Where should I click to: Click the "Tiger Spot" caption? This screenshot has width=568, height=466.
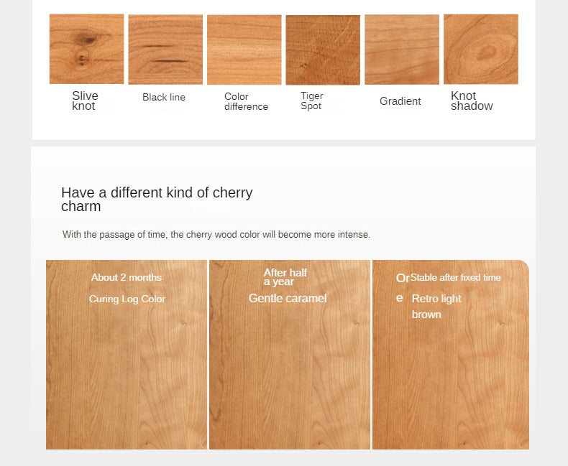pos(312,101)
